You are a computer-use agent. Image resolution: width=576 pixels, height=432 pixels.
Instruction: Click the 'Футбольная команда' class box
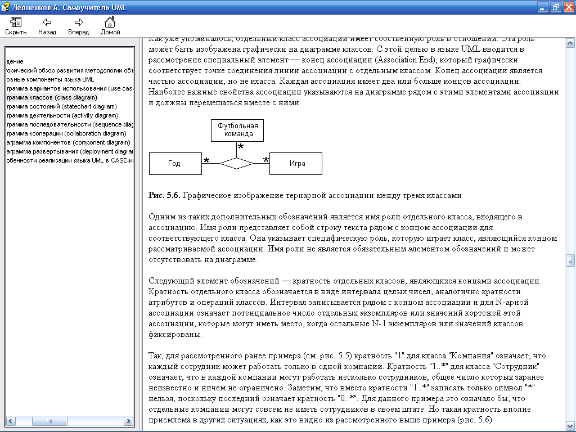tap(237, 130)
